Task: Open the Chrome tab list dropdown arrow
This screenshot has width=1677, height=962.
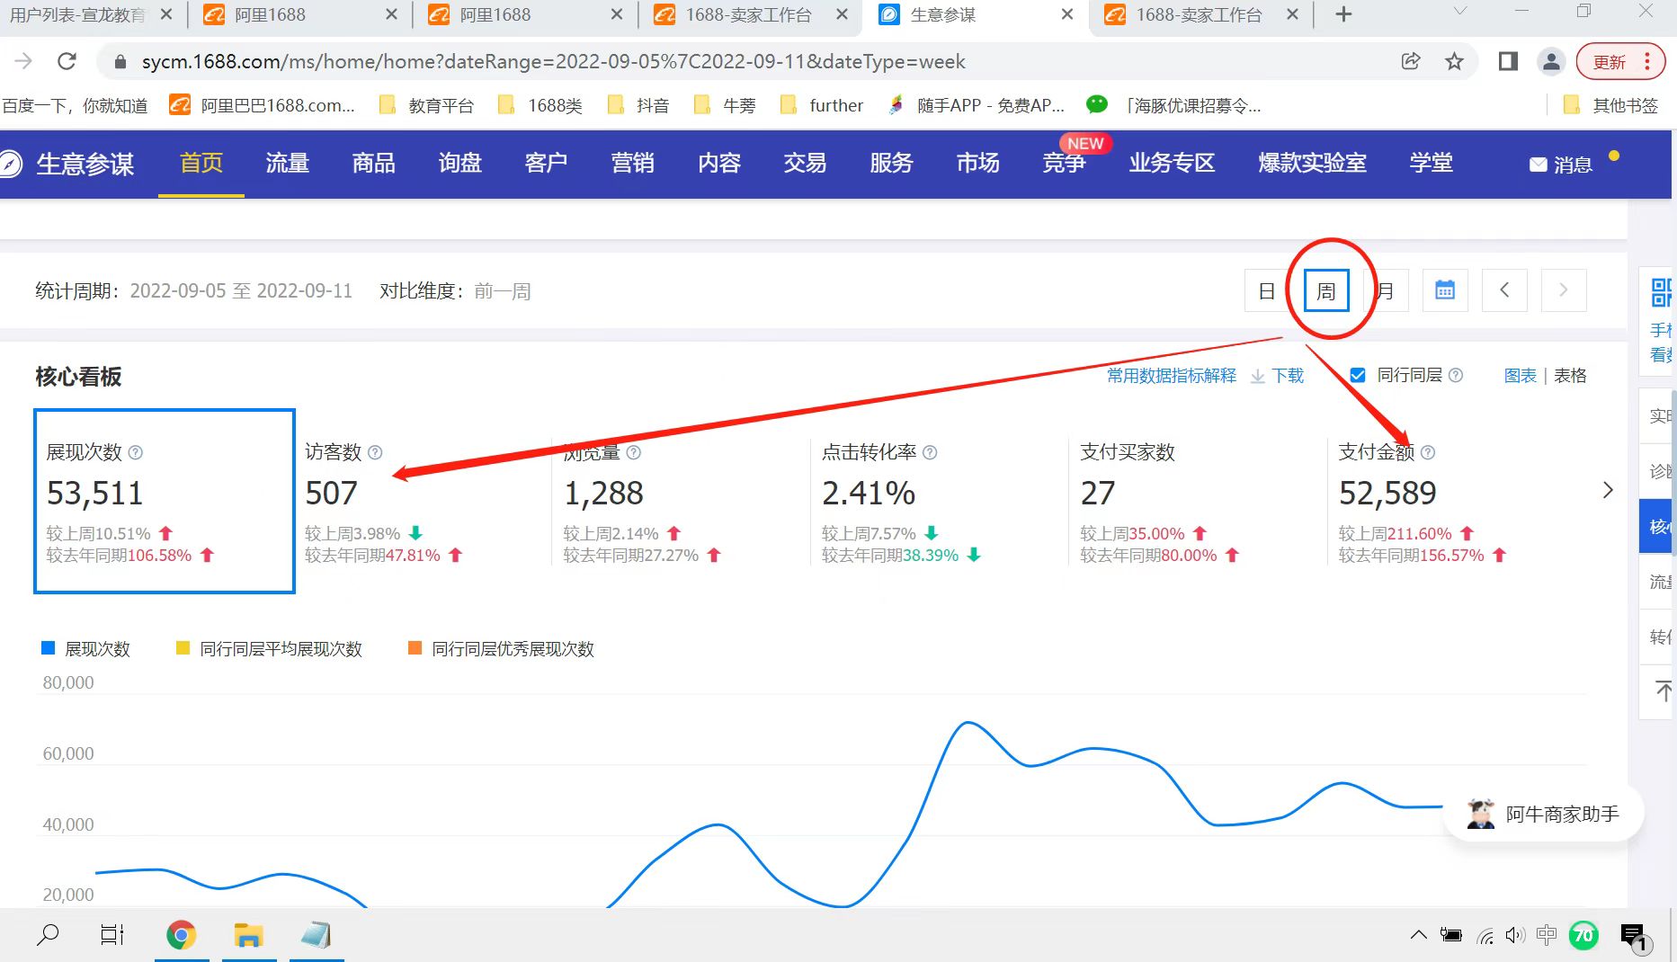Action: (1460, 13)
